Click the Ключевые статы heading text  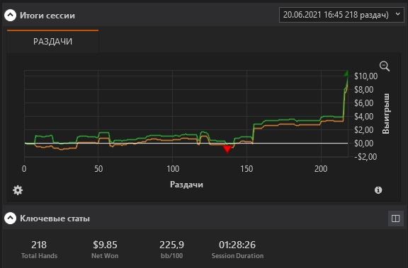tap(55, 219)
